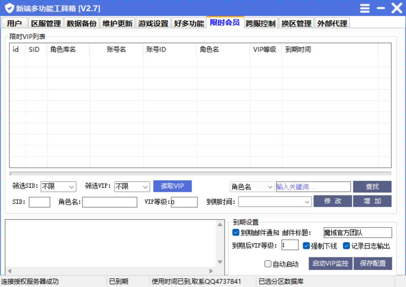Focus the VIP等级 input field
The width and height of the screenshot is (406, 287).
pyautogui.click(x=184, y=202)
